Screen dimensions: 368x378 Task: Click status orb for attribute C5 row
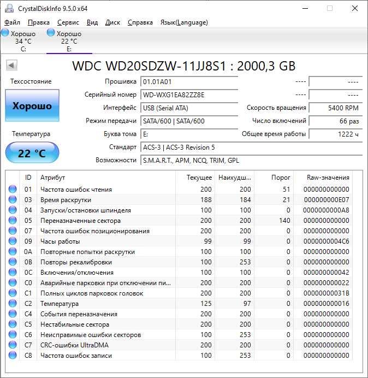point(13,324)
